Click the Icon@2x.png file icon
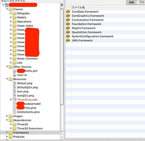145x141 pixels. [14, 96]
